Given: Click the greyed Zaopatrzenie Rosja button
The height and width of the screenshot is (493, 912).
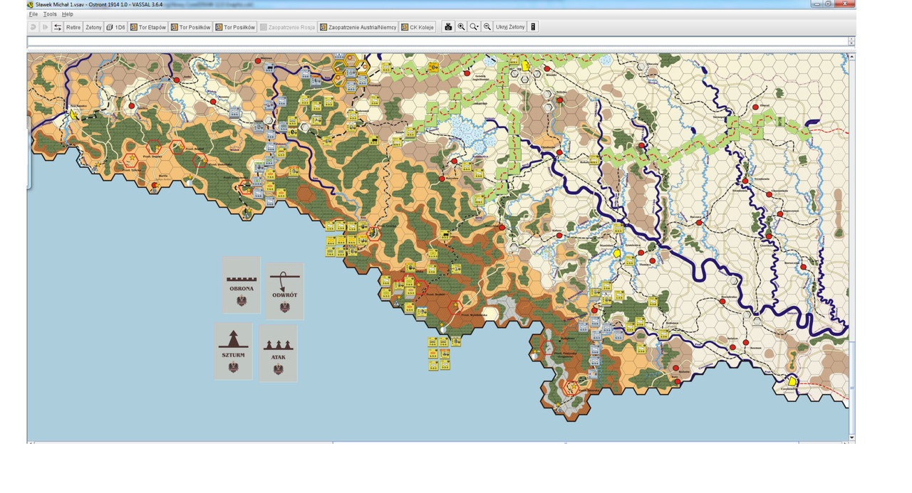Looking at the screenshot, I should pyautogui.click(x=287, y=27).
